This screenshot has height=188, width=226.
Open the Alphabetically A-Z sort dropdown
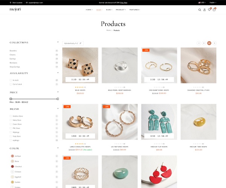pos(73,43)
